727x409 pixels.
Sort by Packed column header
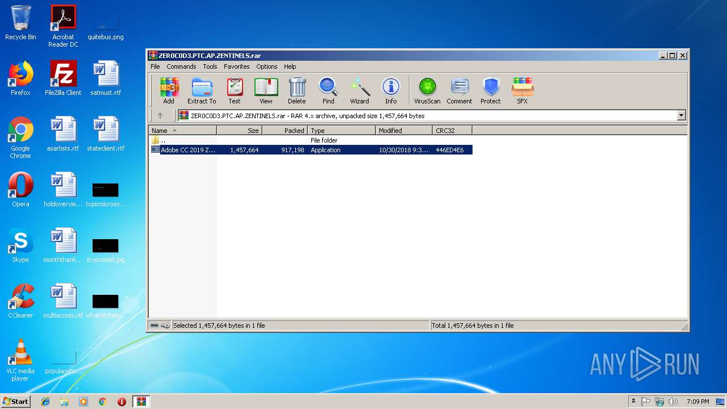point(285,131)
